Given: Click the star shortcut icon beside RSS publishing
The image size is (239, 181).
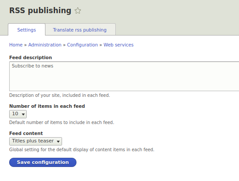Looking at the screenshot, I should [78, 11].
